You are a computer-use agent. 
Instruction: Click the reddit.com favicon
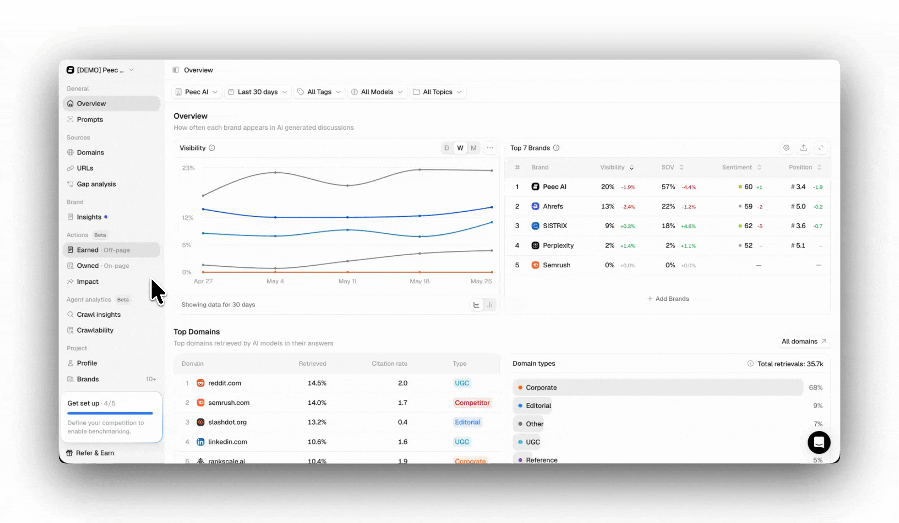(201, 383)
